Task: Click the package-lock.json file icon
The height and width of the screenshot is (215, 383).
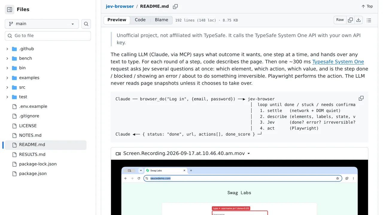Action: point(14,164)
